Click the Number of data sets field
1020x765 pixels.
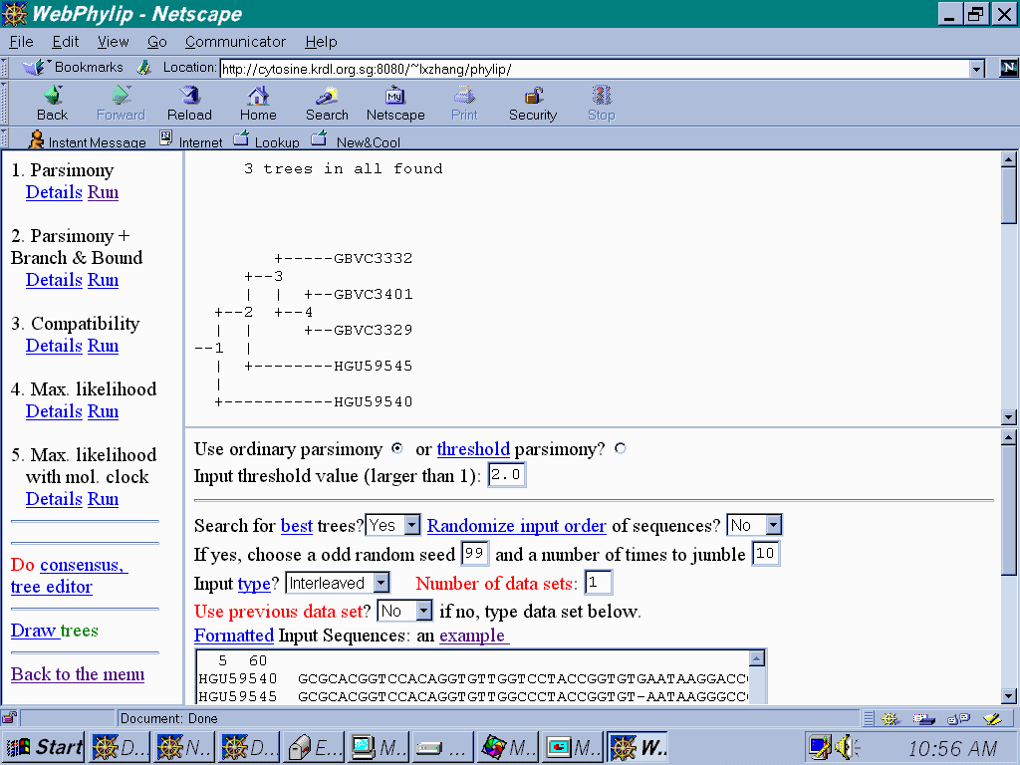598,582
